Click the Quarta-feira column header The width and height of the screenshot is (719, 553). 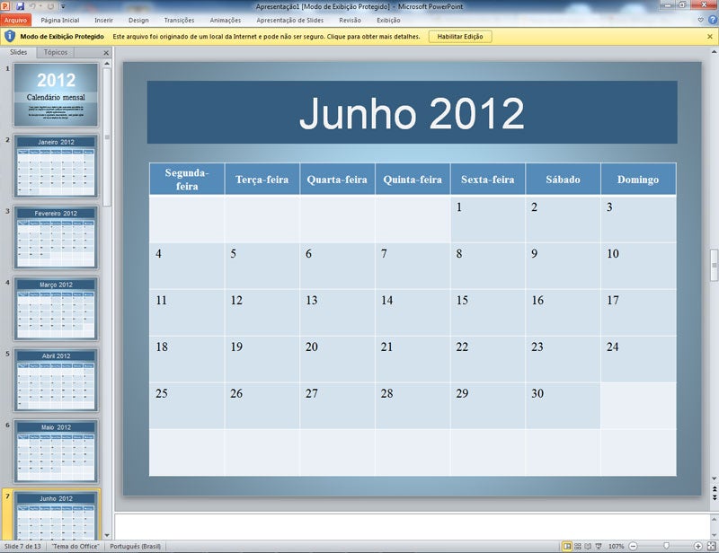[x=337, y=180]
